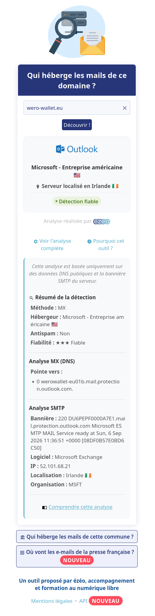This screenshot has width=155, height=616.
Task: Open the Voir l'analyse complète link
Action: (x=52, y=245)
